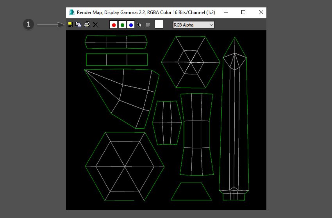Toggle the red channel button
This screenshot has width=332, height=218.
(x=114, y=25)
